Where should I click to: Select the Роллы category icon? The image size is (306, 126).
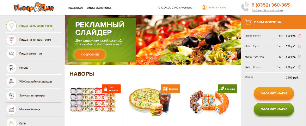11,68
